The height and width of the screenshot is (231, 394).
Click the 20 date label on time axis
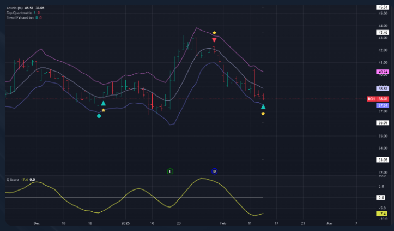179,223
